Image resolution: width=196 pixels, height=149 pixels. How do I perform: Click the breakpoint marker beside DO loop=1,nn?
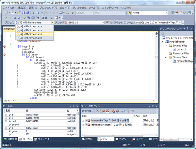tap(4, 47)
